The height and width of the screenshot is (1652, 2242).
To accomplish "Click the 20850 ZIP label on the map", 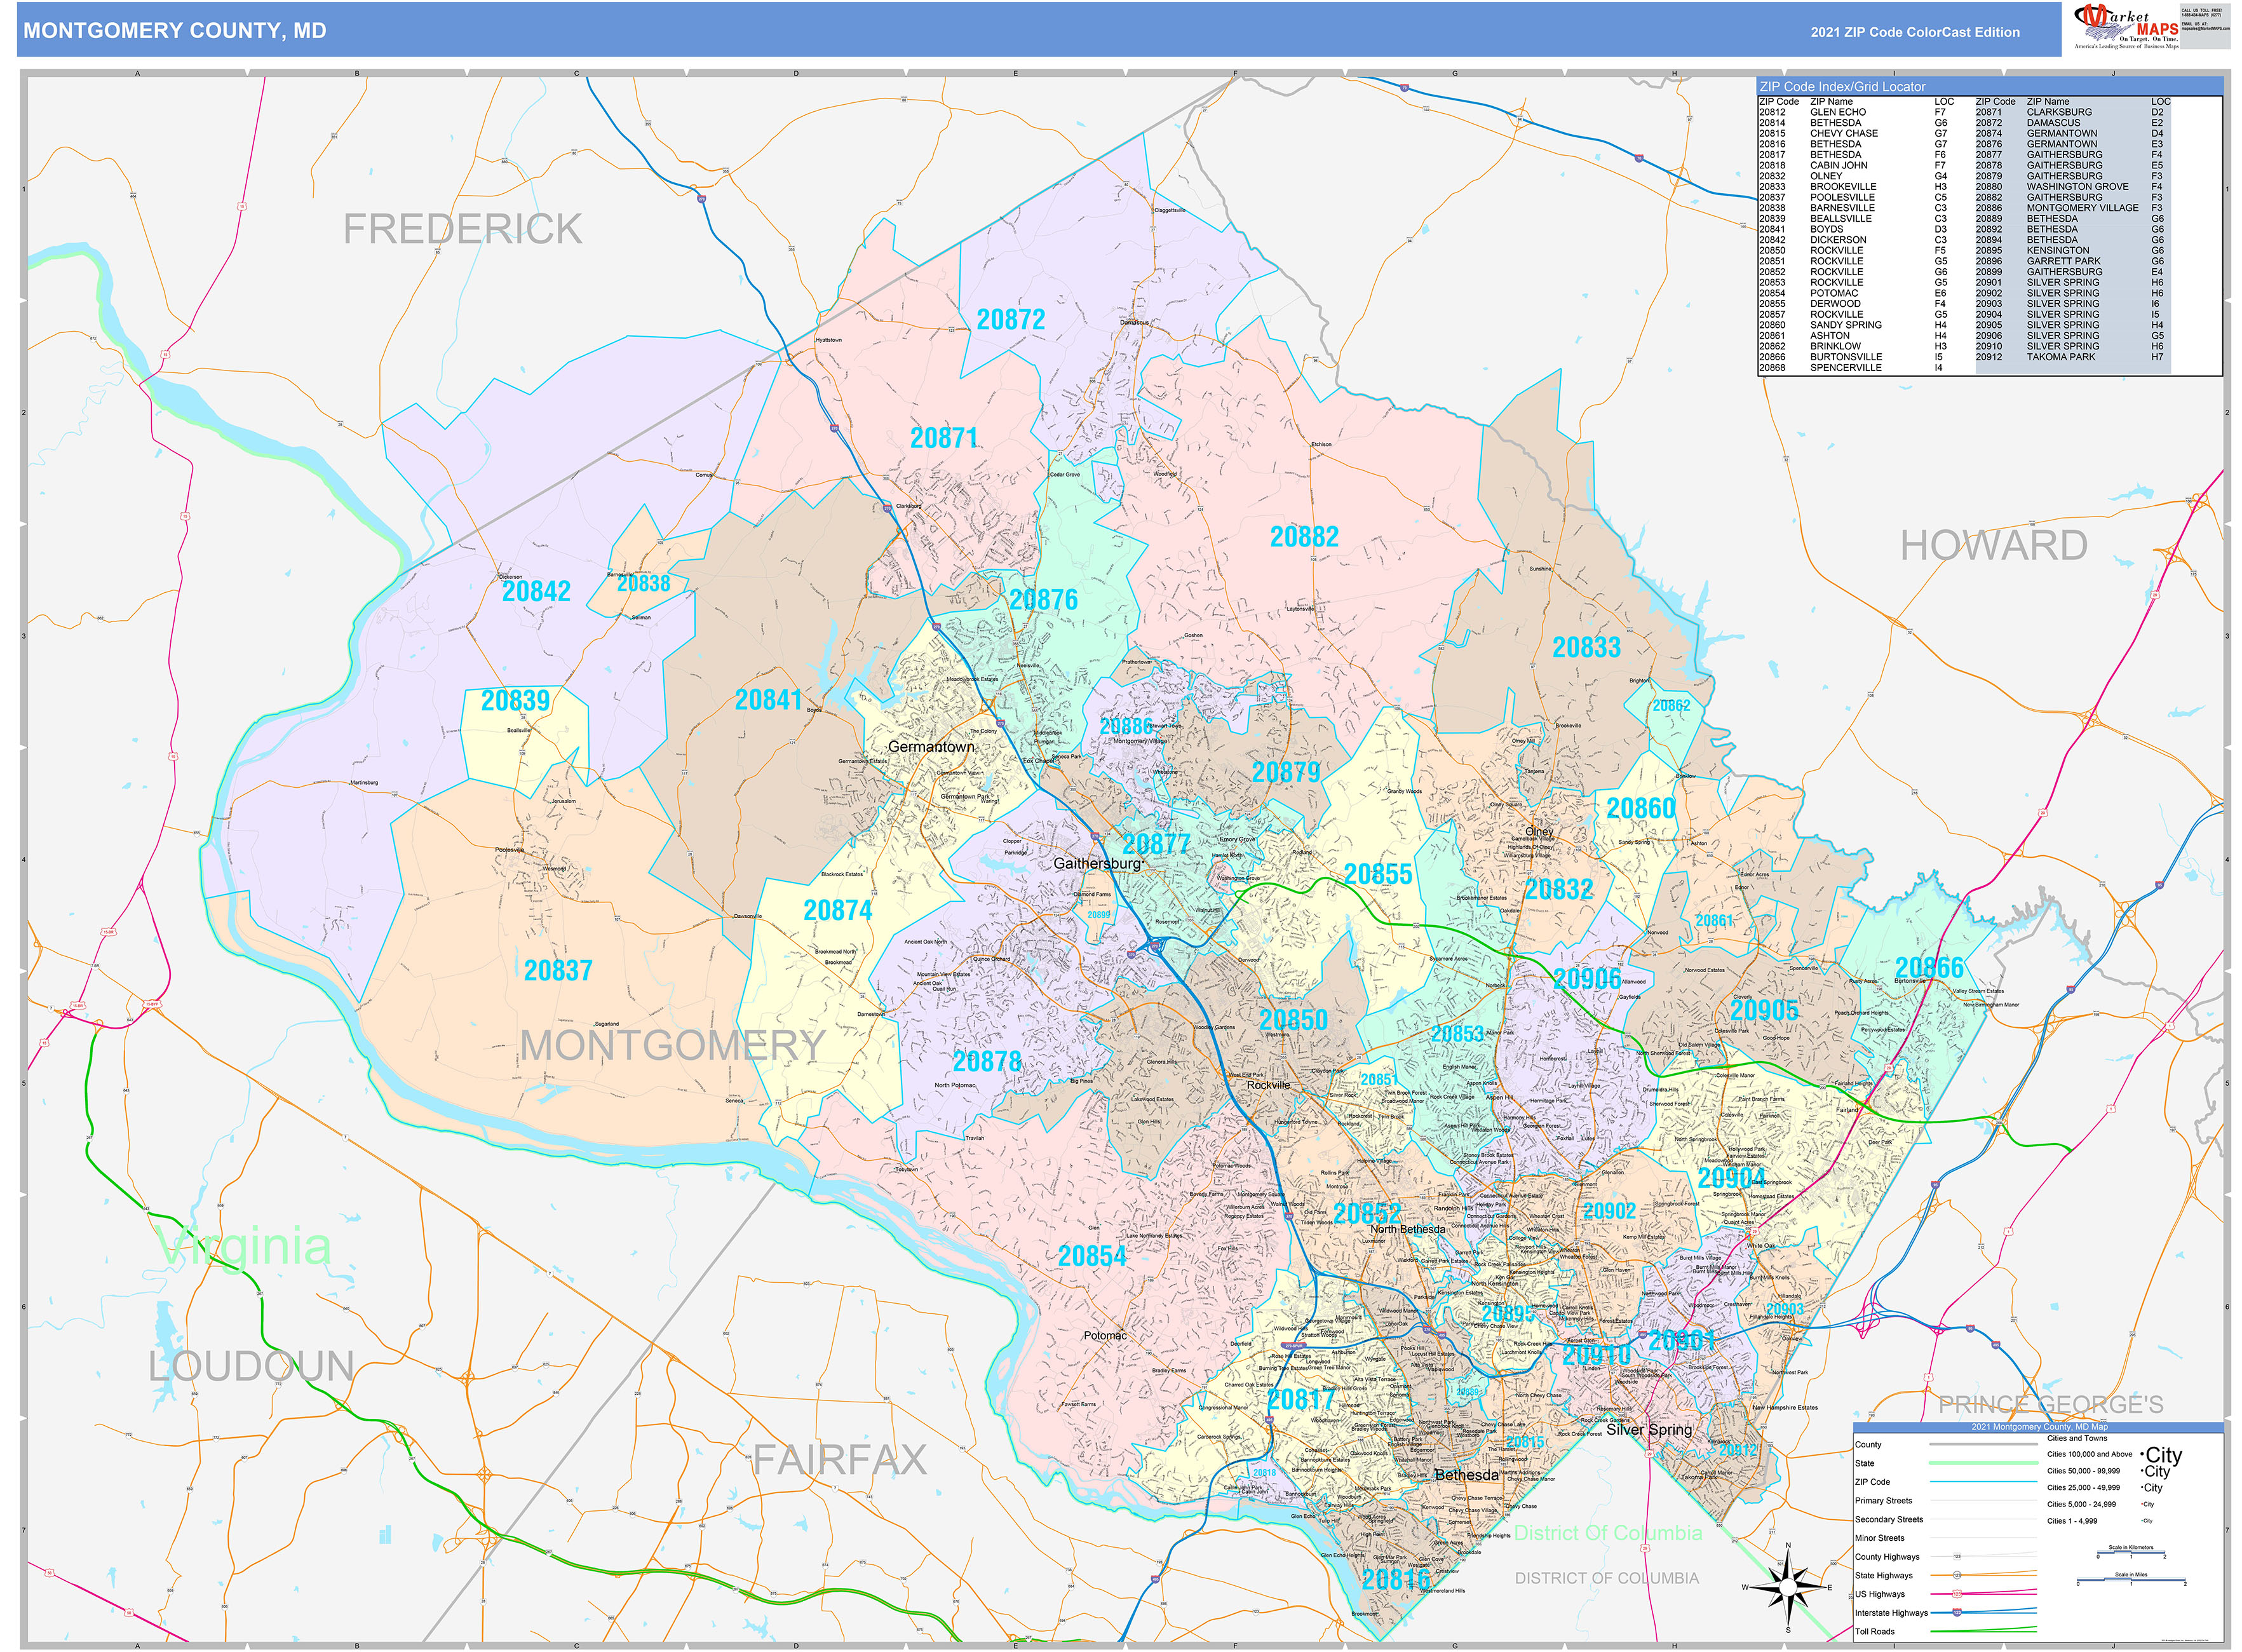I will (1293, 1020).
